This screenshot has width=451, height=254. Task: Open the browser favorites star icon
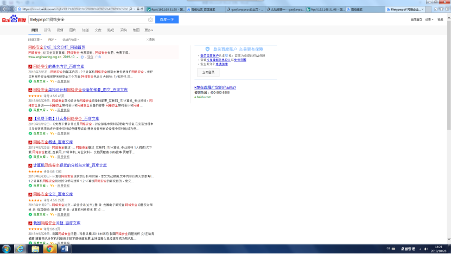click(x=441, y=9)
